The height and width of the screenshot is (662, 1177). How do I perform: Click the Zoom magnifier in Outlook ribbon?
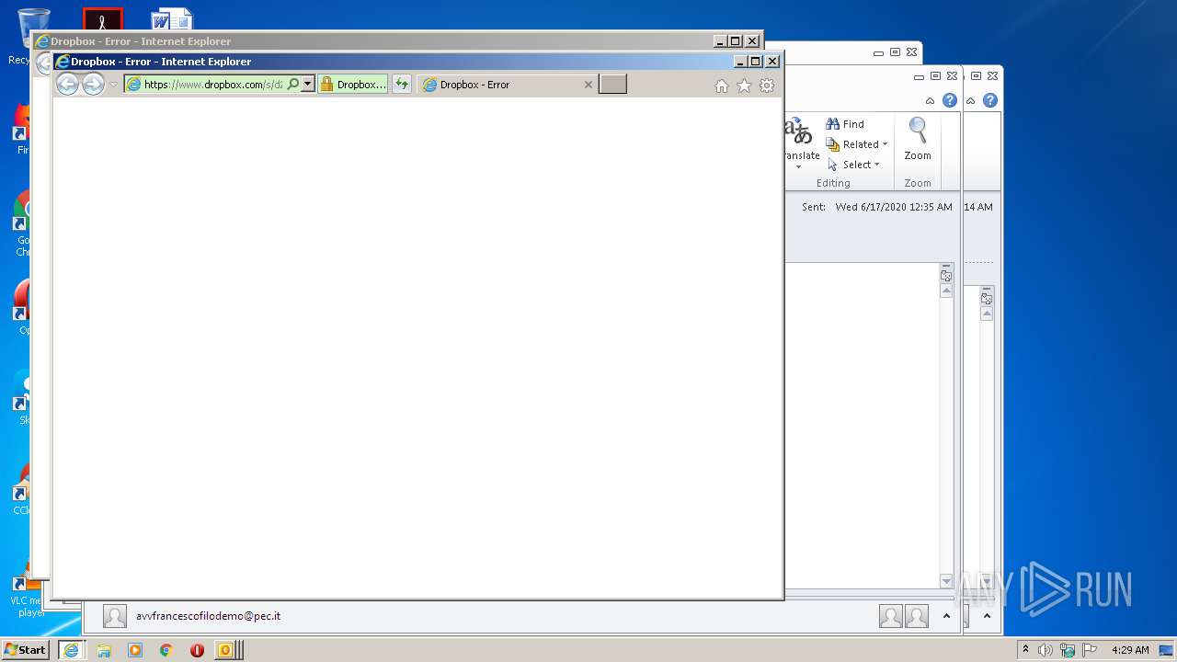click(918, 139)
